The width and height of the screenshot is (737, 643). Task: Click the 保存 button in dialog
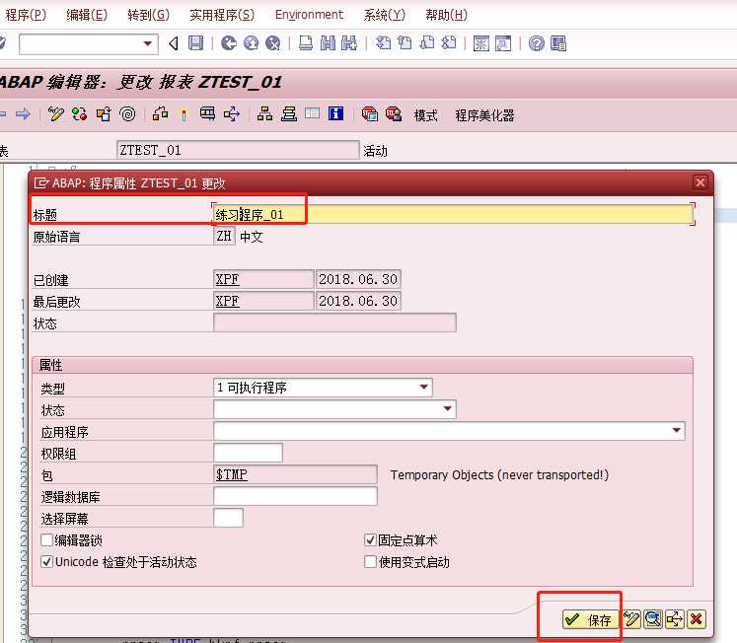click(590, 619)
